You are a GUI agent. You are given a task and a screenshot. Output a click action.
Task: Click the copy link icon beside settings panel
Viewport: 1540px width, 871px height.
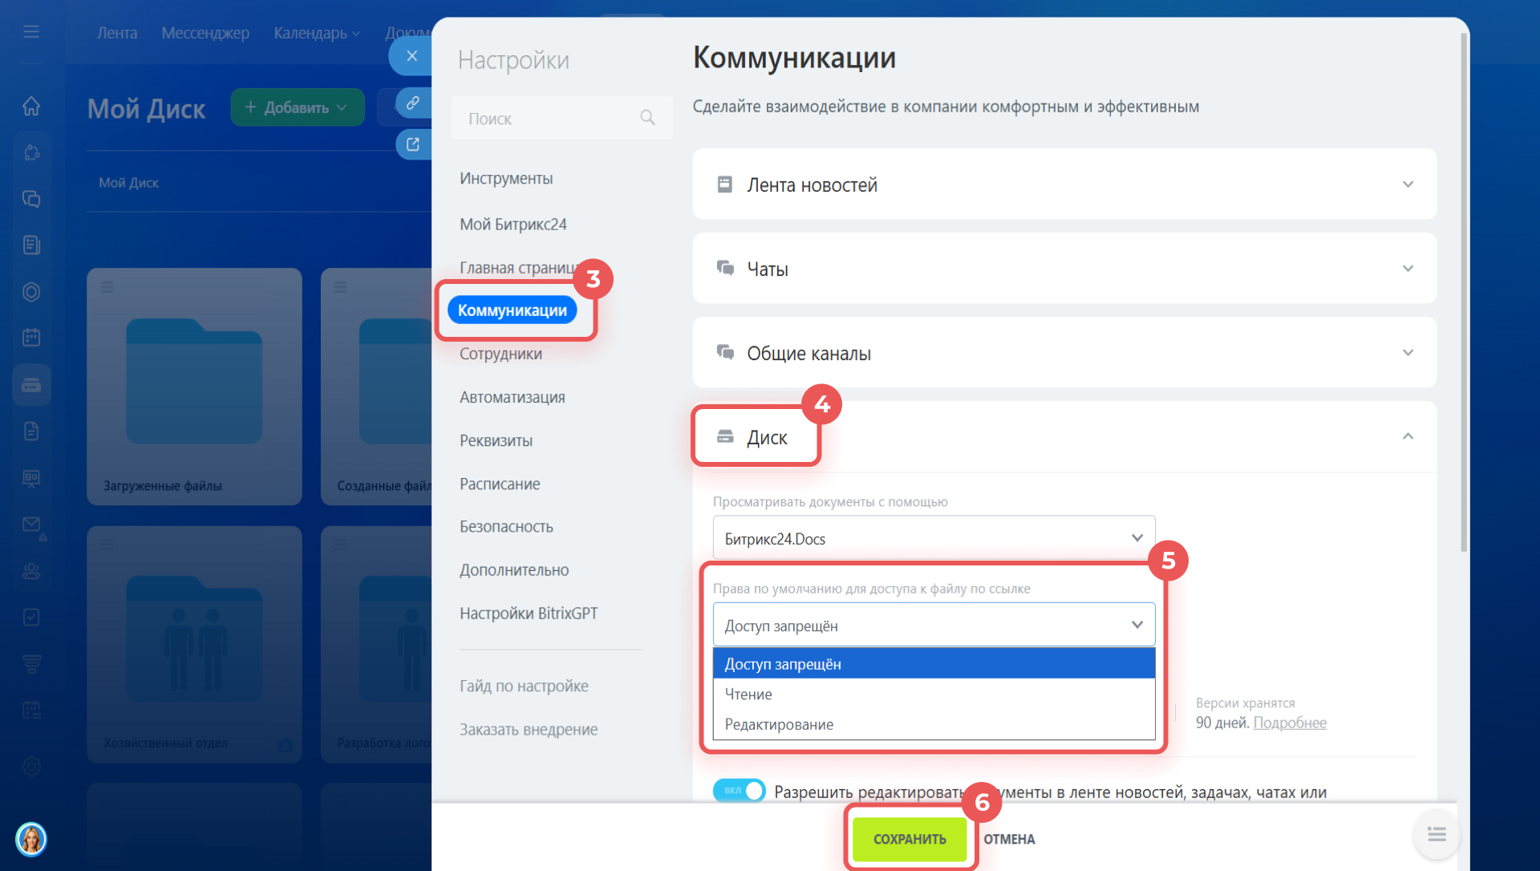point(412,103)
